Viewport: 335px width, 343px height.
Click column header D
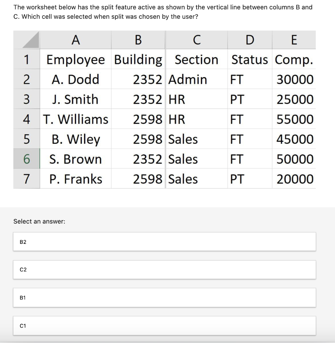coord(250,40)
